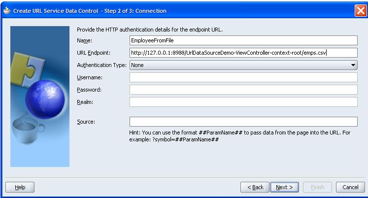Image resolution: width=368 pixels, height=198 pixels.
Task: Click the Source label
Action: click(86, 122)
